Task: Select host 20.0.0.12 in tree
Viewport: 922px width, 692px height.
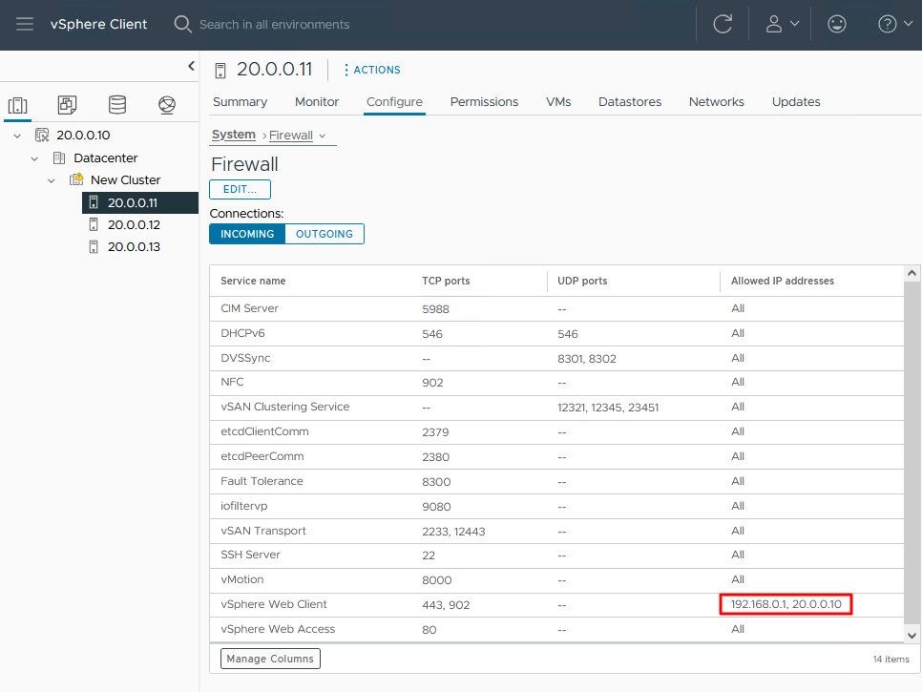Action: 134,224
